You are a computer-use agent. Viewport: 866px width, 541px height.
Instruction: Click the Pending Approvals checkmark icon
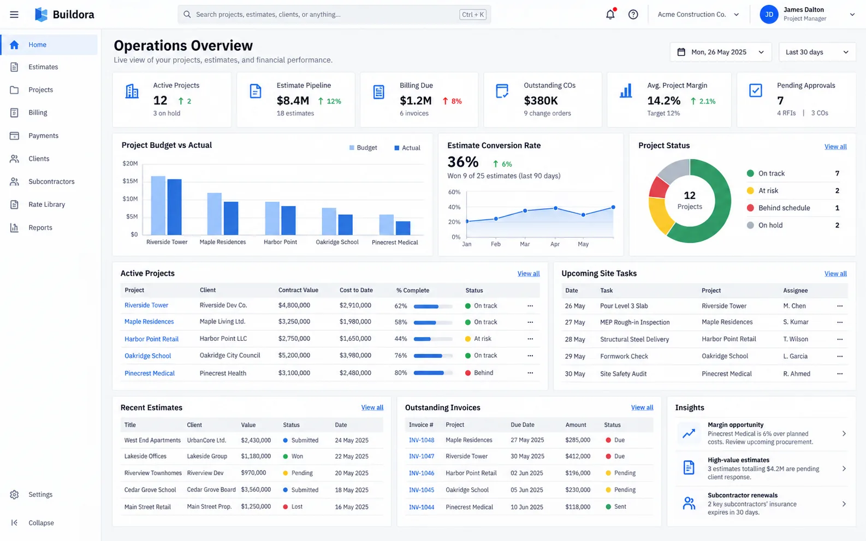point(756,91)
